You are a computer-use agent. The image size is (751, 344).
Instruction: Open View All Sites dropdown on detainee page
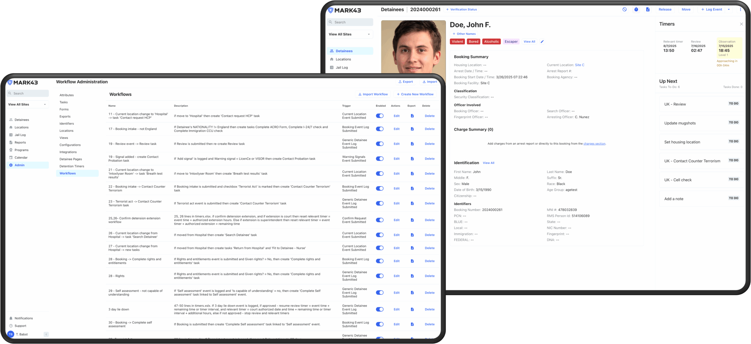(349, 34)
